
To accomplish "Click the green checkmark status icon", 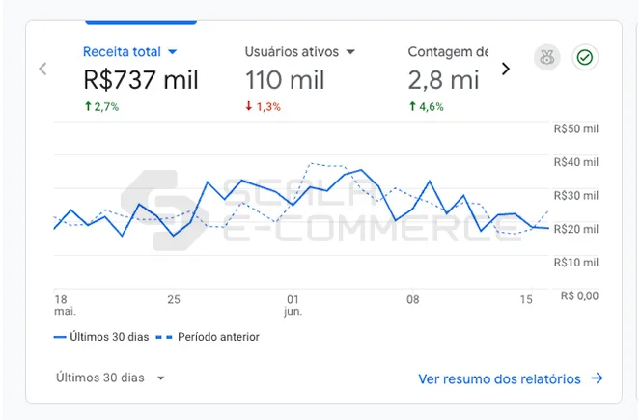I will 584,57.
